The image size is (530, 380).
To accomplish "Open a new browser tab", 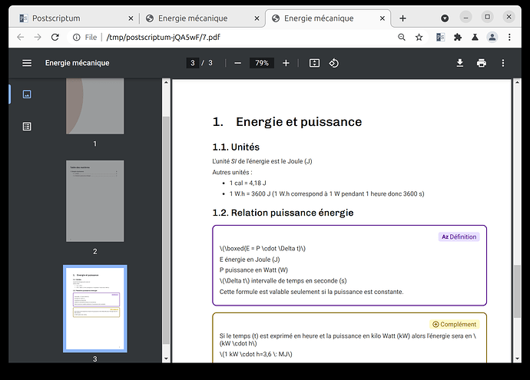I will tap(402, 18).
